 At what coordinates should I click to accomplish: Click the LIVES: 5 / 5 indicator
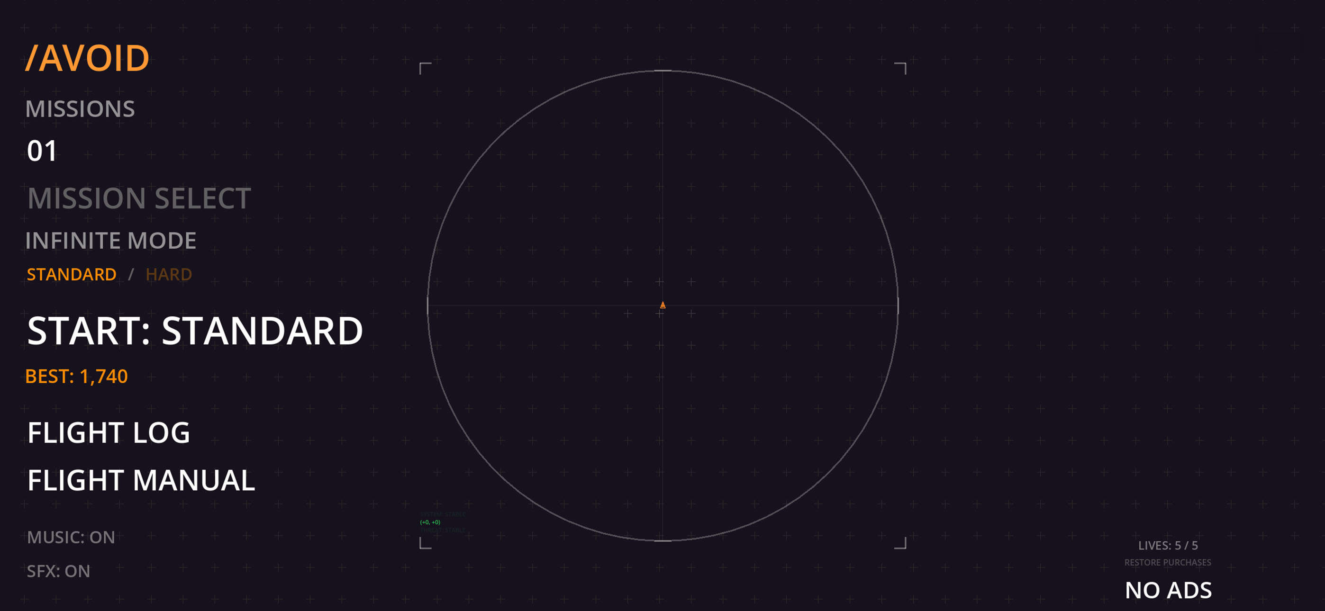tap(1168, 546)
